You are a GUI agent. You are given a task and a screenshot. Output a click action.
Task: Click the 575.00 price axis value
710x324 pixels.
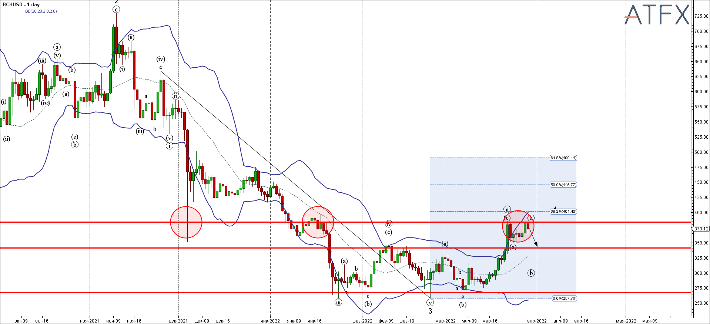(701, 107)
